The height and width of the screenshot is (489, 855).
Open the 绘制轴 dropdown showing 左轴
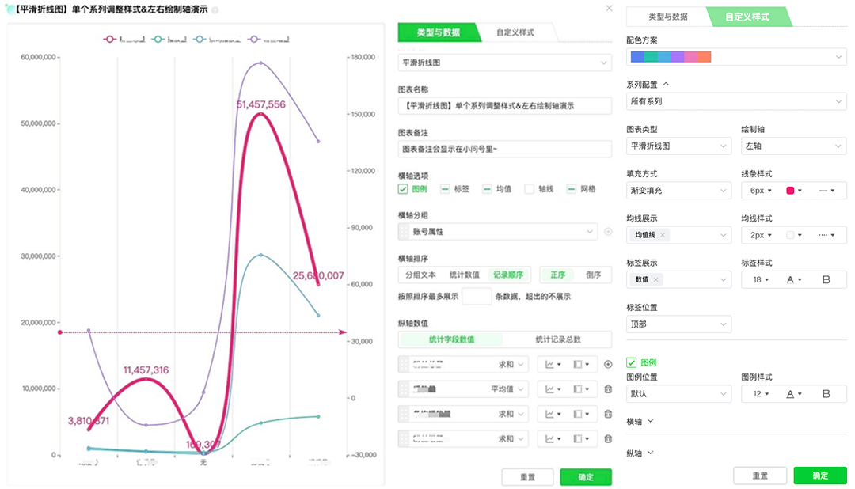[793, 146]
